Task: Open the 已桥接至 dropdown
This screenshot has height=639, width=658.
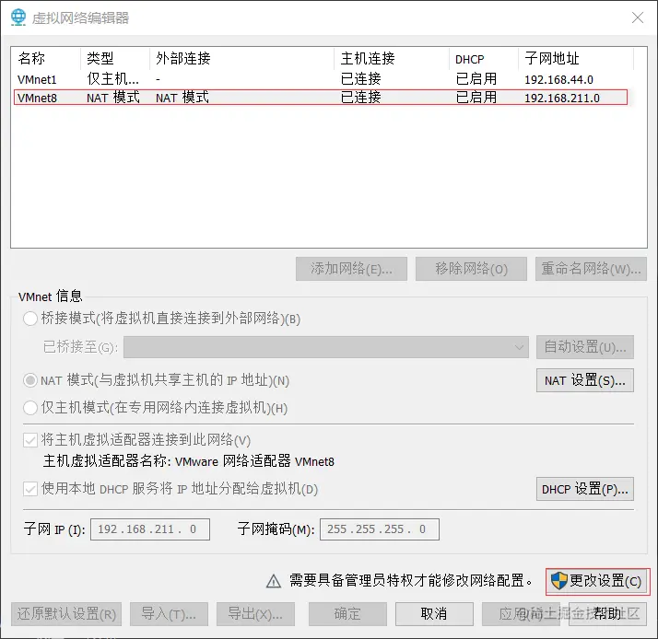Action: (326, 347)
